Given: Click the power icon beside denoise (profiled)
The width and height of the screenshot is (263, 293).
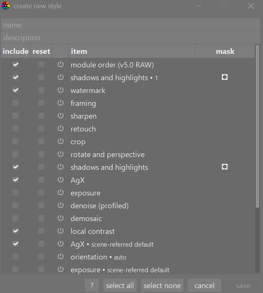Looking at the screenshot, I should coord(60,206).
